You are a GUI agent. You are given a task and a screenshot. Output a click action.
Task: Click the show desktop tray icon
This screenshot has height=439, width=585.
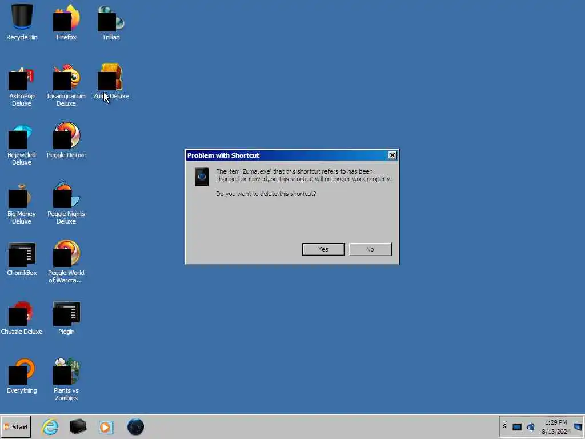coord(578,427)
